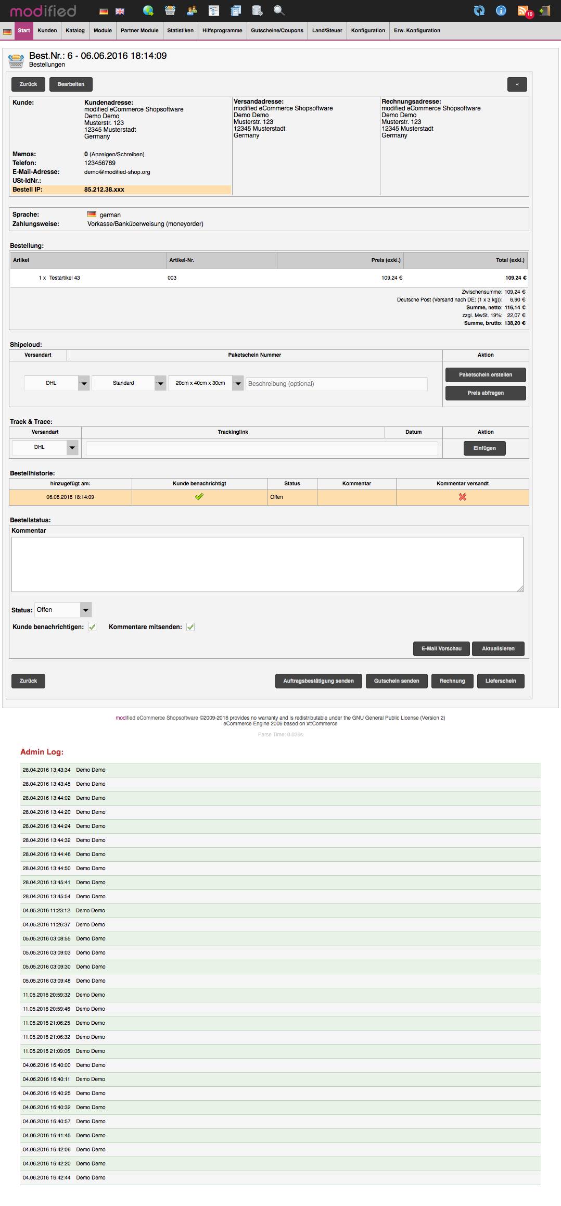The width and height of the screenshot is (561, 1206).
Task: Click the logout door icon
Action: click(545, 10)
